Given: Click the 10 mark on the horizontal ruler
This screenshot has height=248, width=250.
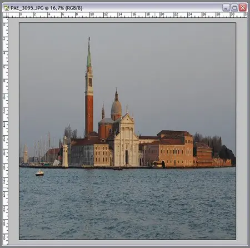Looking at the screenshot, I should [92, 14].
